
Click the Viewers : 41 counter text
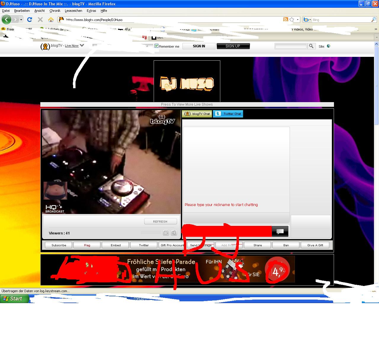coord(59,233)
